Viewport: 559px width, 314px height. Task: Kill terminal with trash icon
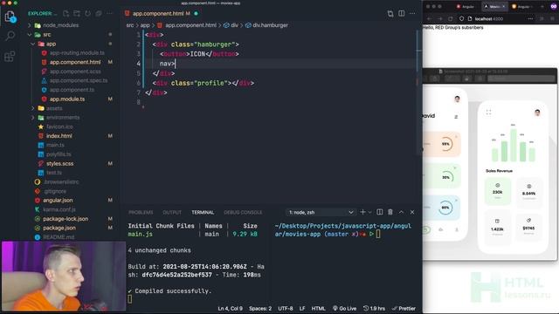pos(390,212)
